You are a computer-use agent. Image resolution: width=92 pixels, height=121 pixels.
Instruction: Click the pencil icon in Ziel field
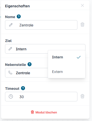click(10, 49)
